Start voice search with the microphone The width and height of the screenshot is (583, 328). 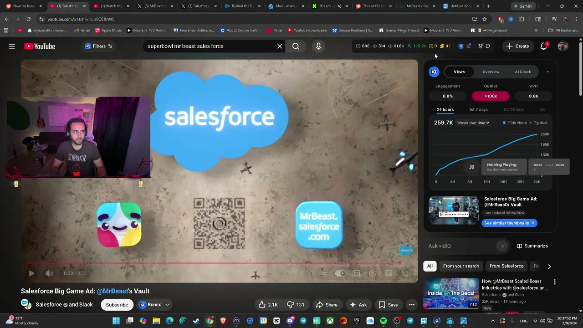(x=318, y=46)
